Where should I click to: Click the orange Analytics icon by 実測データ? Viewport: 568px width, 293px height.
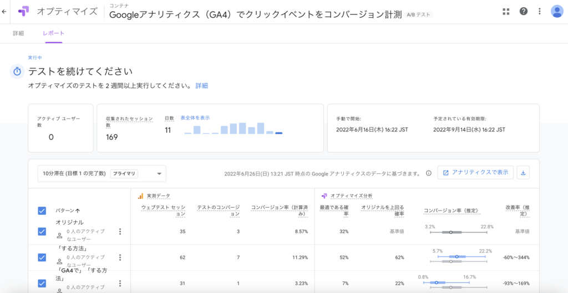140,196
